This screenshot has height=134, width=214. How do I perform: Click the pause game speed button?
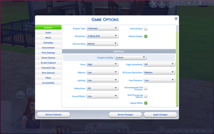(95, 125)
